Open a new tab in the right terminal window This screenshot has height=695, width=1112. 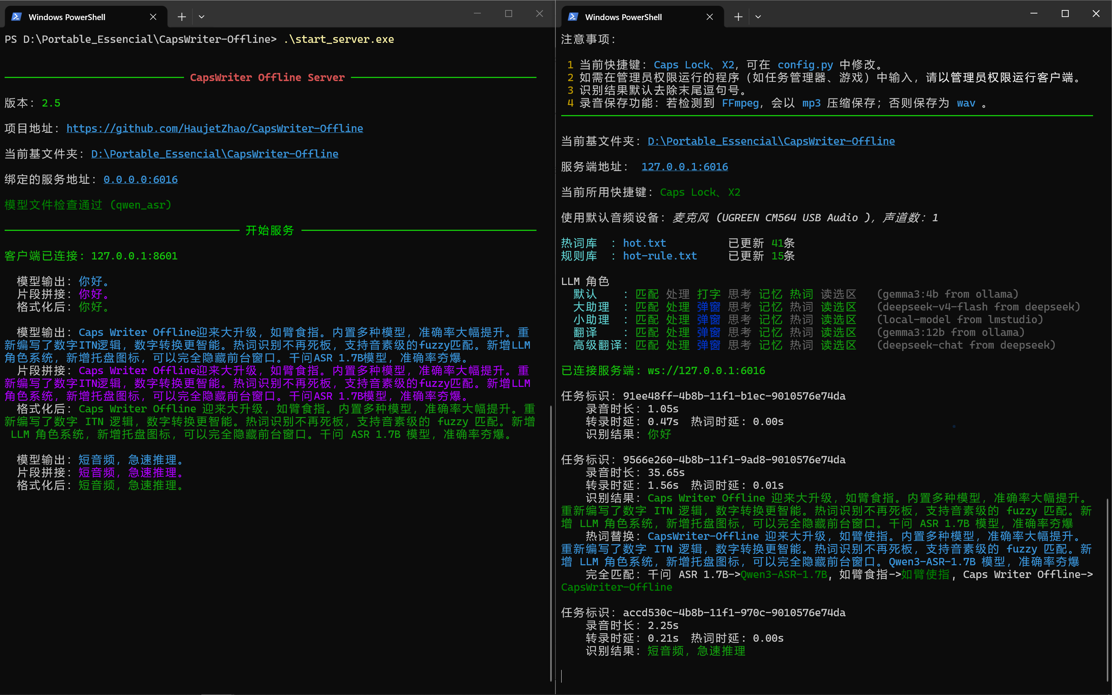click(x=738, y=17)
